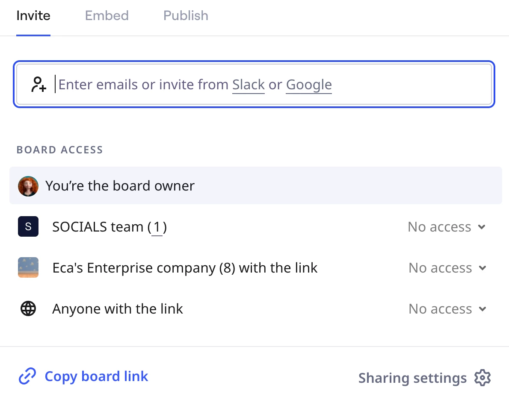Click Copy board link
This screenshot has width=509, height=405.
96,376
